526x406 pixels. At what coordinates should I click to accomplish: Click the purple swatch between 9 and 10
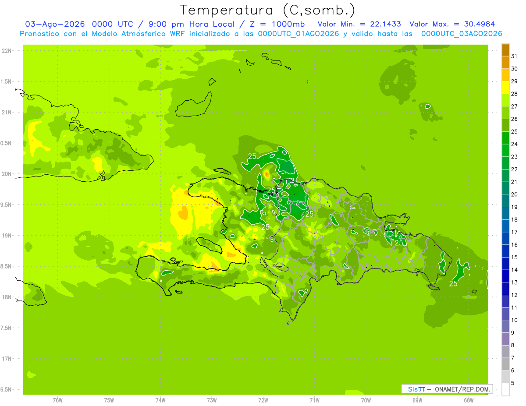[505, 326]
